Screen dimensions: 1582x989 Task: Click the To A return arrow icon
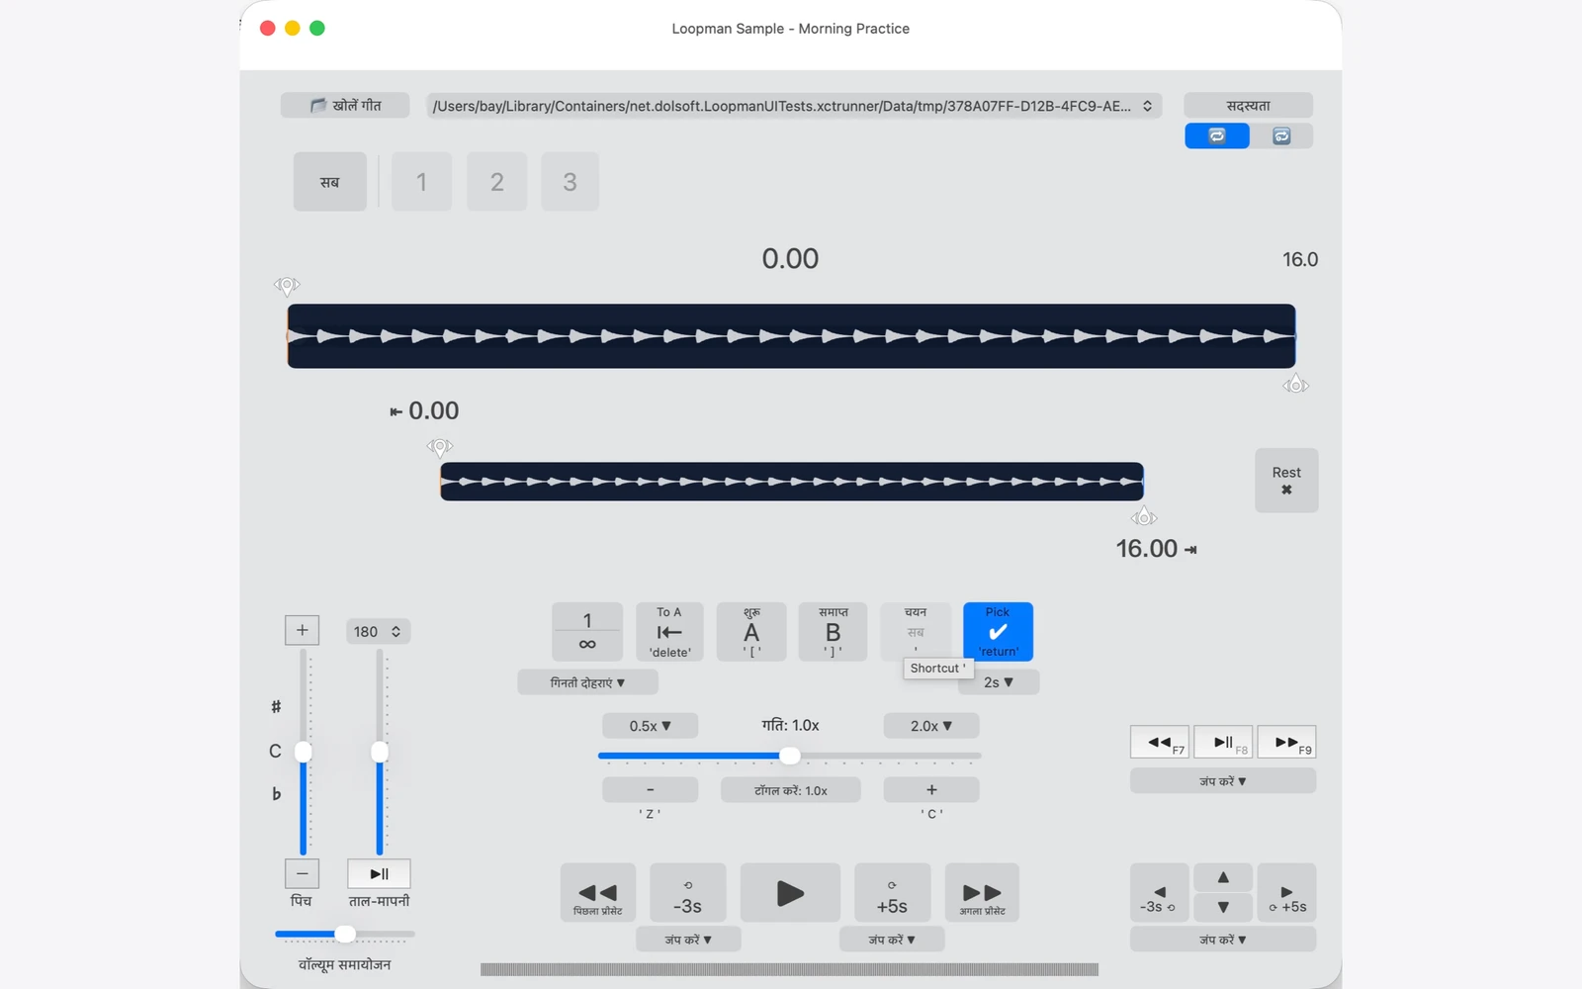click(x=669, y=632)
